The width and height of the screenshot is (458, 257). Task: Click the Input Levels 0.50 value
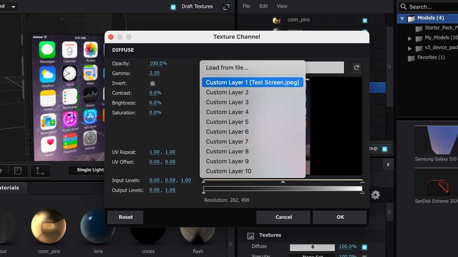pyautogui.click(x=170, y=180)
